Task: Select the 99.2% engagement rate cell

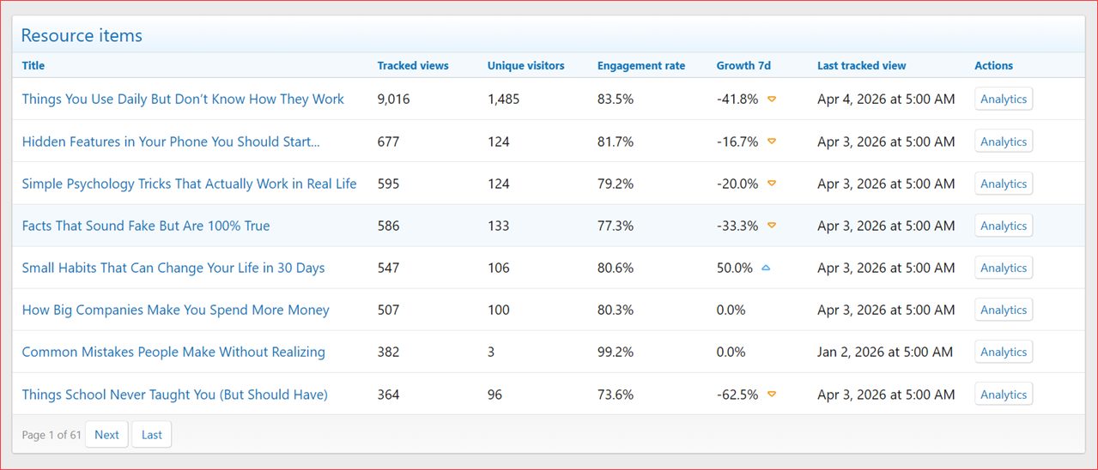Action: coord(616,352)
